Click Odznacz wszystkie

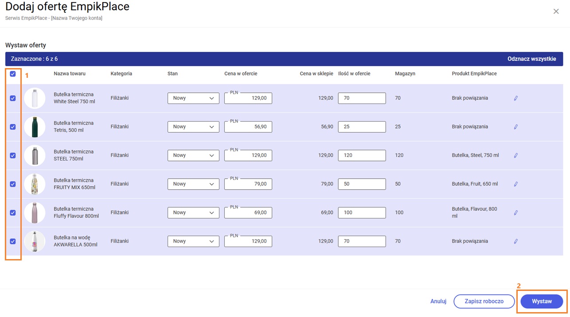pyautogui.click(x=532, y=59)
